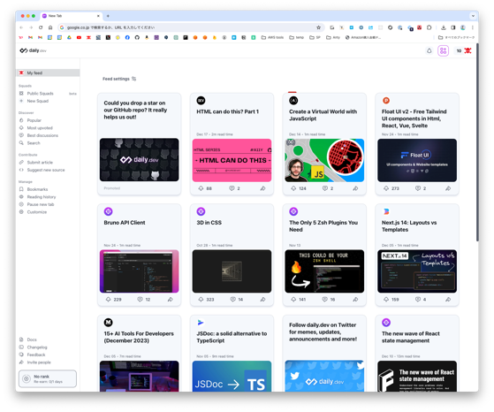494x412 pixels.
Task: Open the Zsh shell thumbnail image
Action: click(x=324, y=271)
